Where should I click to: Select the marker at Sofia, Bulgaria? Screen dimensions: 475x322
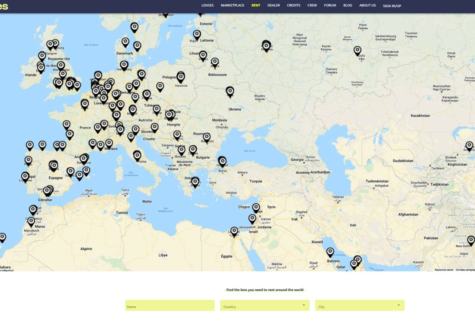click(x=193, y=150)
